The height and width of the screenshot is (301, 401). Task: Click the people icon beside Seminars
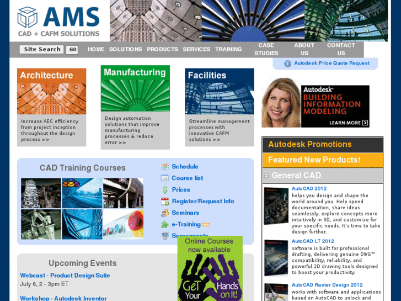coord(165,213)
